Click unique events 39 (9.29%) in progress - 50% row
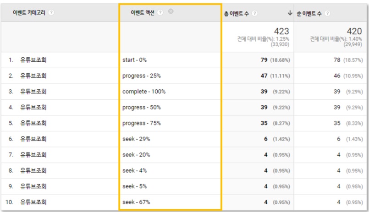 348,107
